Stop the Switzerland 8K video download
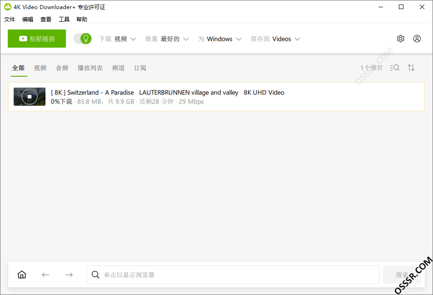The height and width of the screenshot is (295, 433). click(30, 97)
